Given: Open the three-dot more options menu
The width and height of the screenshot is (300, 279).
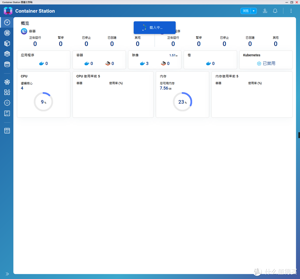Looking at the screenshot, I should 291,11.
